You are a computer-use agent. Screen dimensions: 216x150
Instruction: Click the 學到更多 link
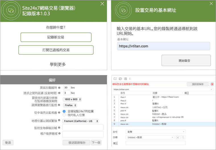pyautogui.click(x=58, y=64)
